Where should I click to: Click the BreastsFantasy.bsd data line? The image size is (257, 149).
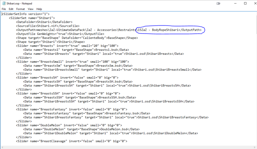point(87,113)
